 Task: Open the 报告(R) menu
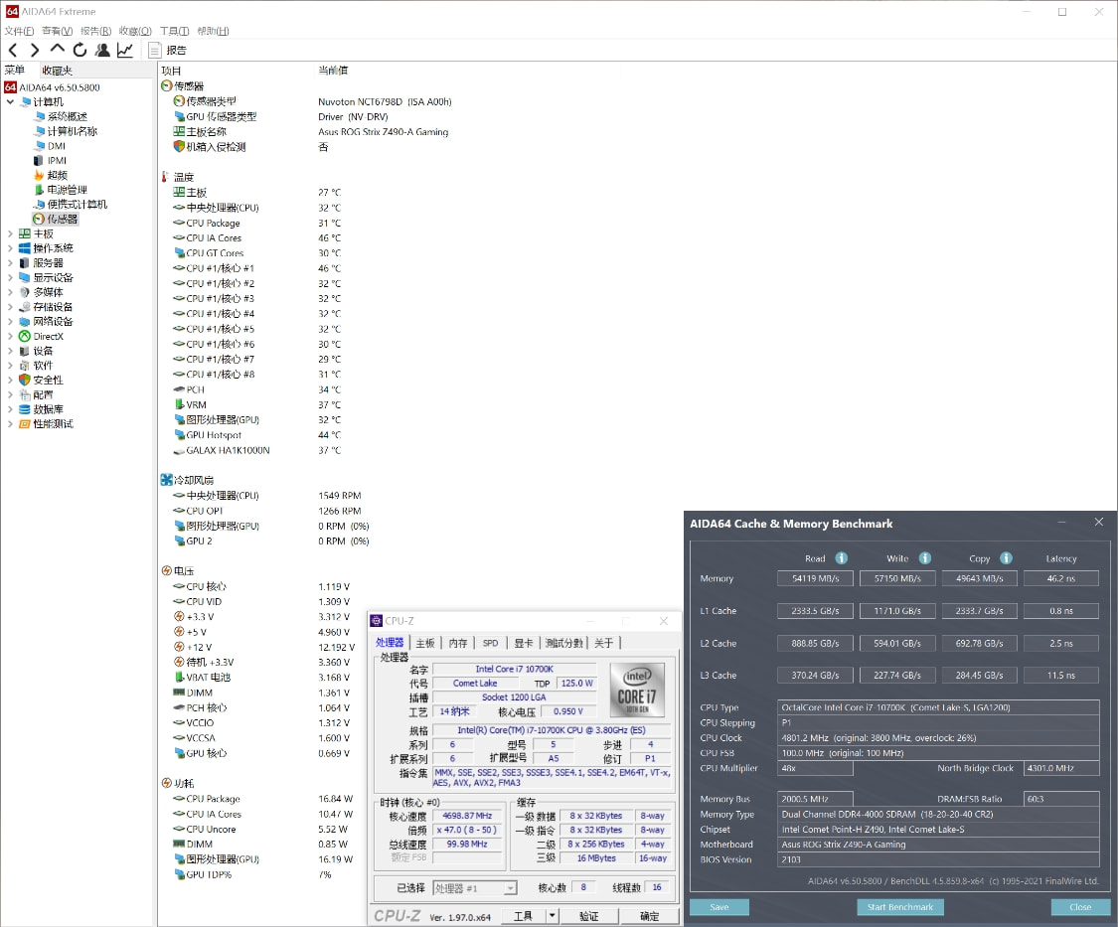point(95,31)
